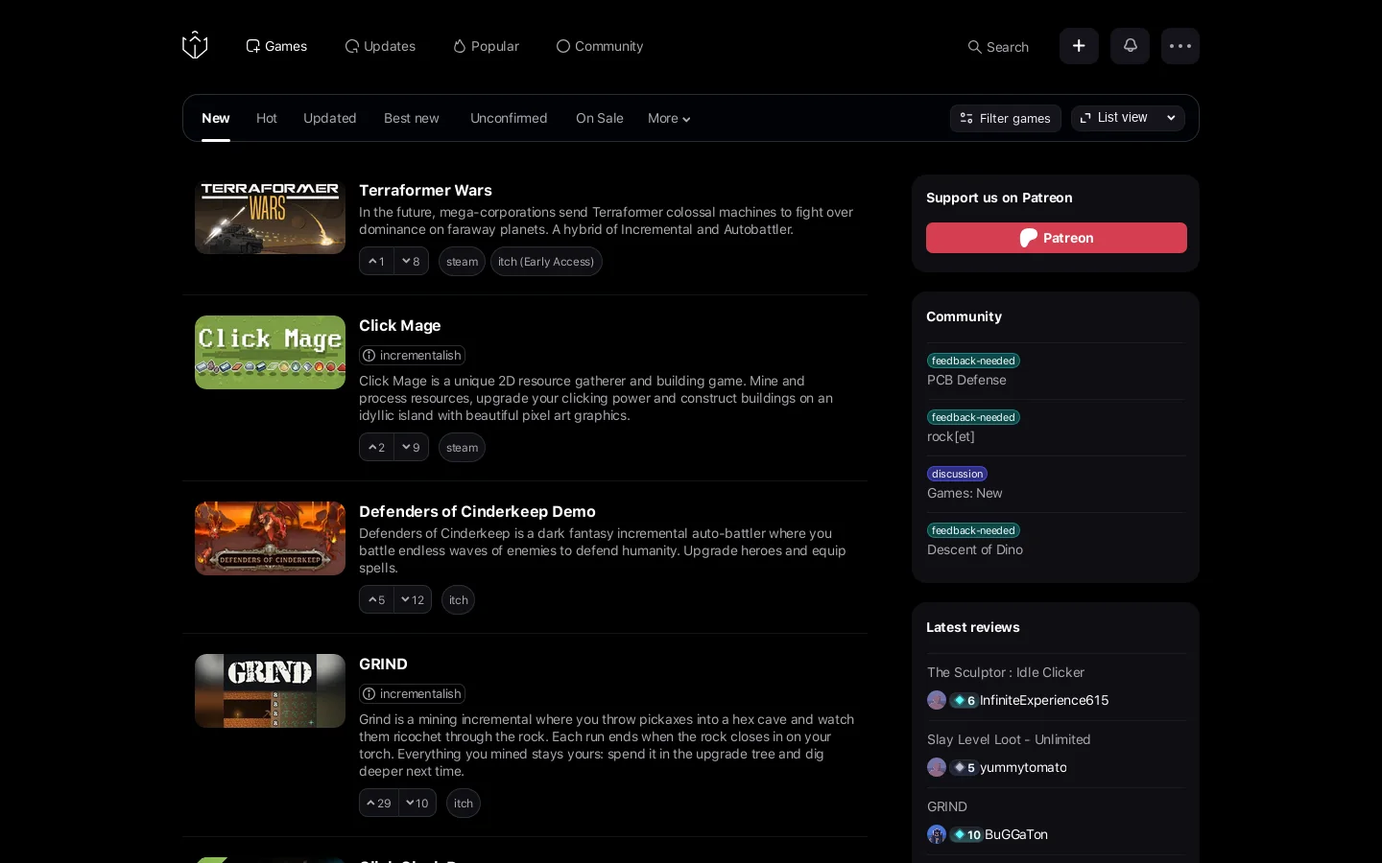Image resolution: width=1382 pixels, height=863 pixels.
Task: Go to the Games nav section
Action: 276,46
